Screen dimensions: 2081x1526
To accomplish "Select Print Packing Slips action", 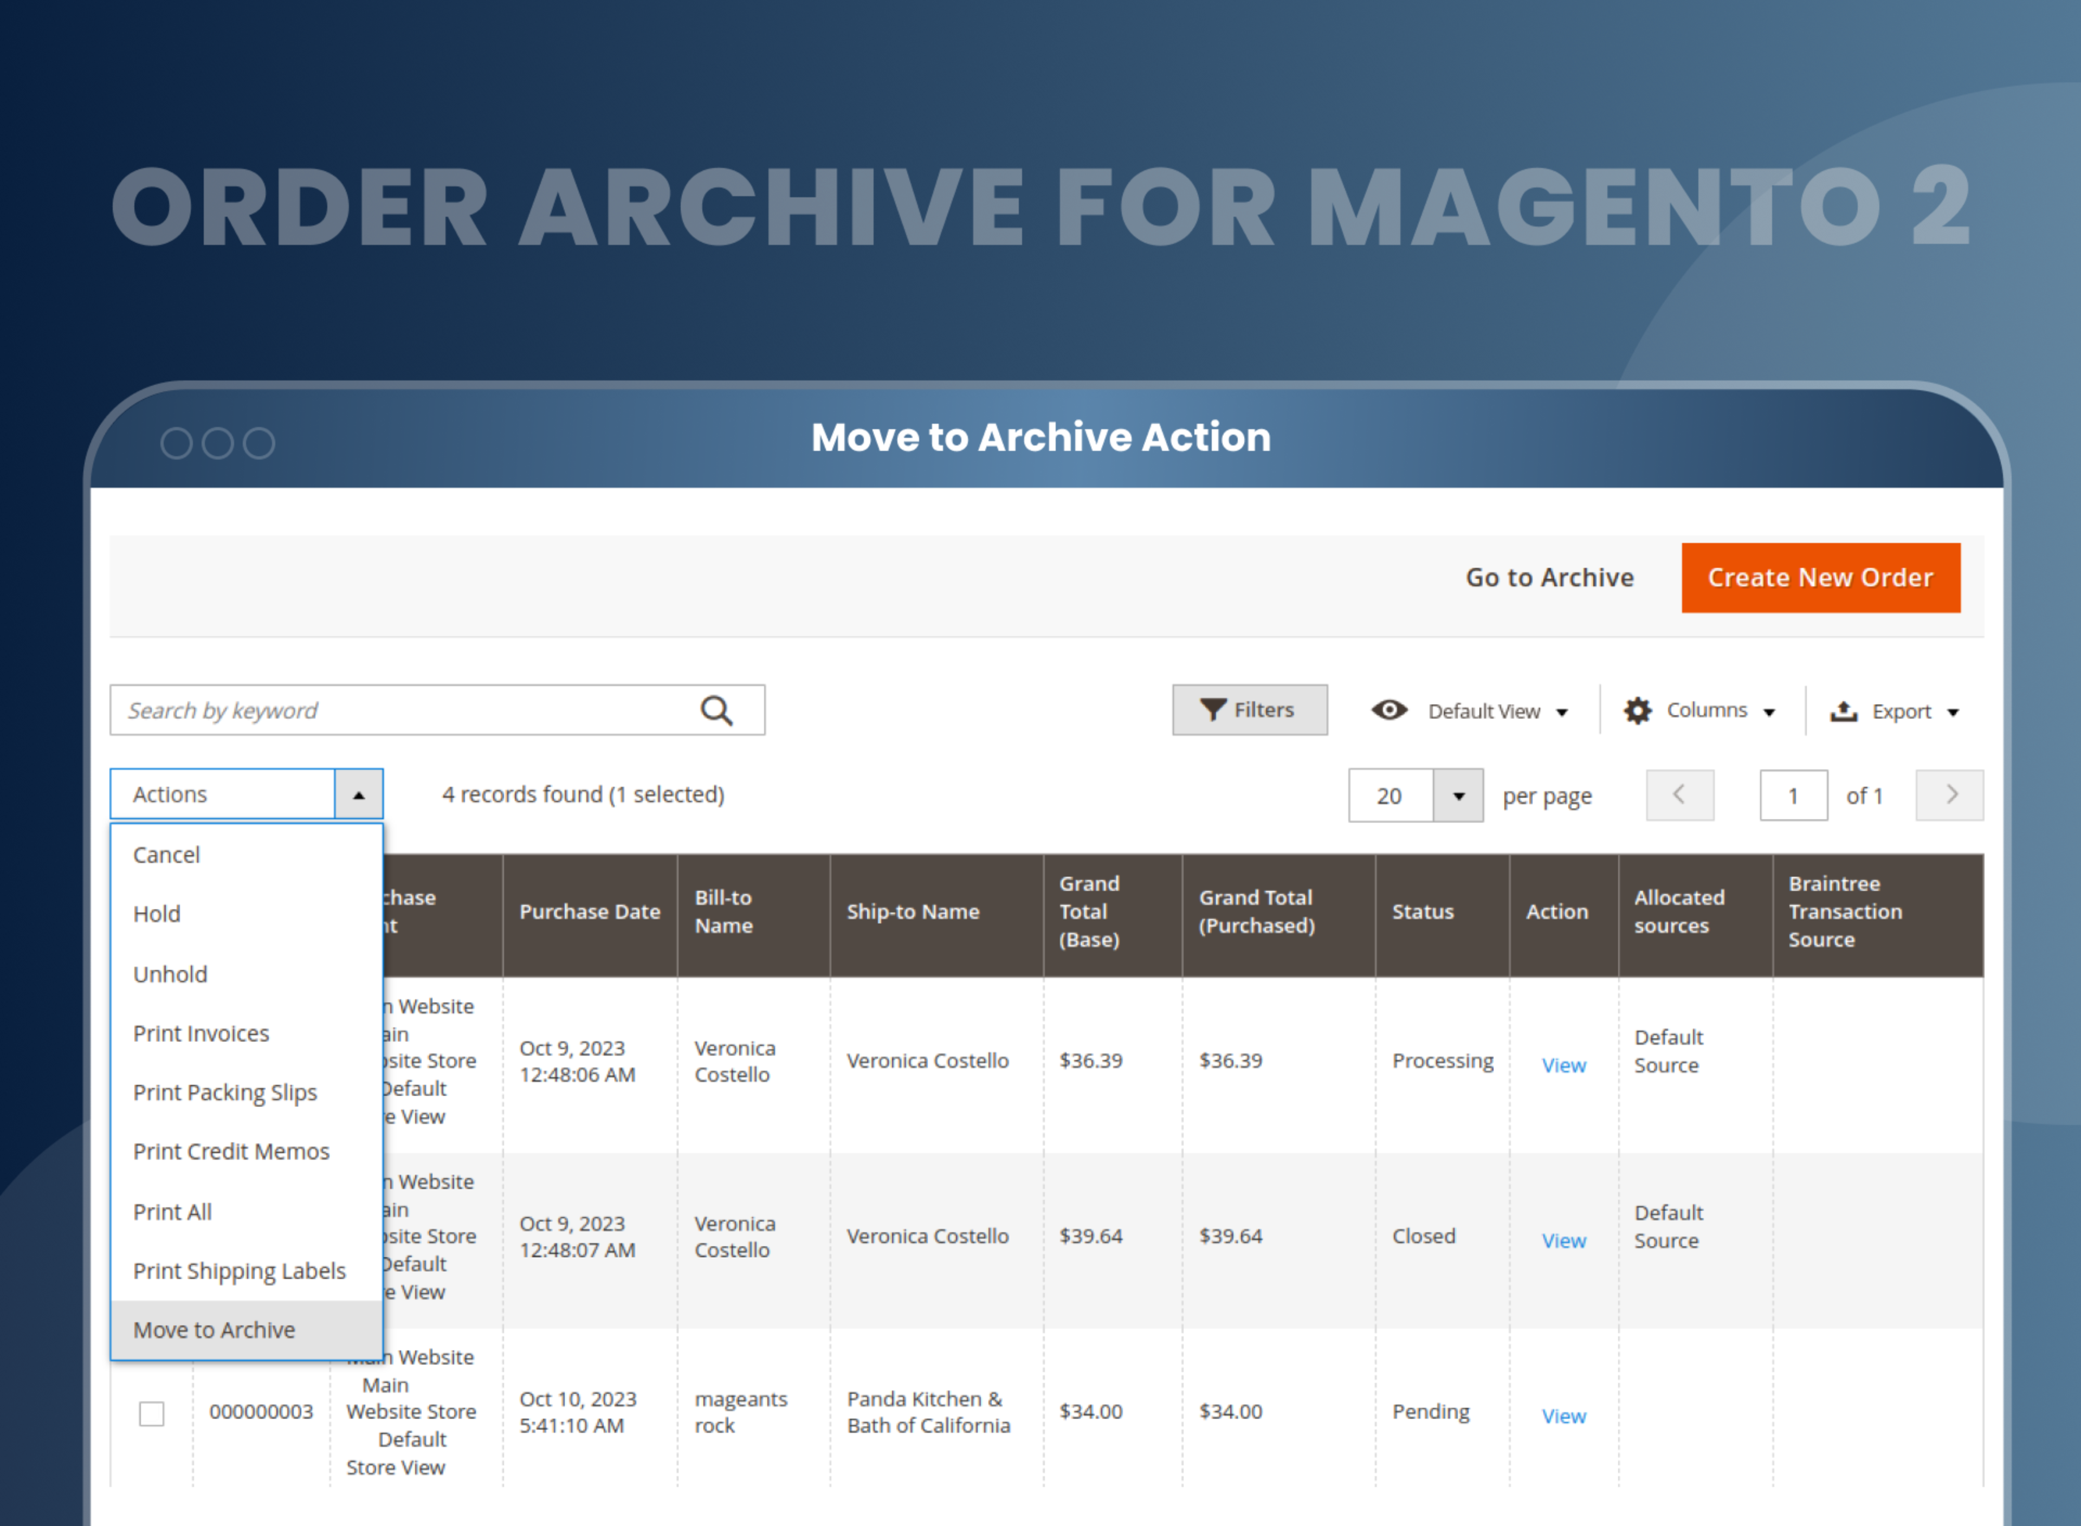I will coord(247,1092).
